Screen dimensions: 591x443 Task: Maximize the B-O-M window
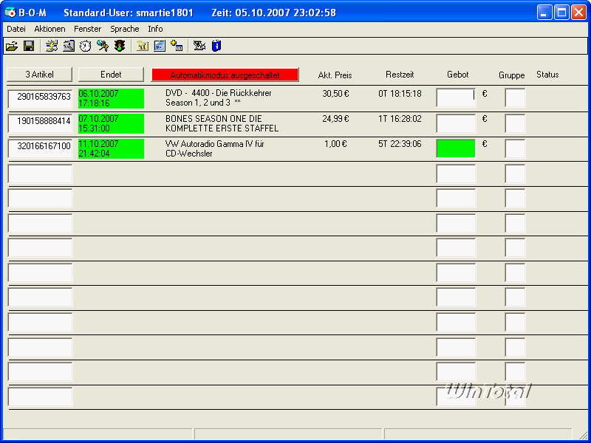point(561,13)
